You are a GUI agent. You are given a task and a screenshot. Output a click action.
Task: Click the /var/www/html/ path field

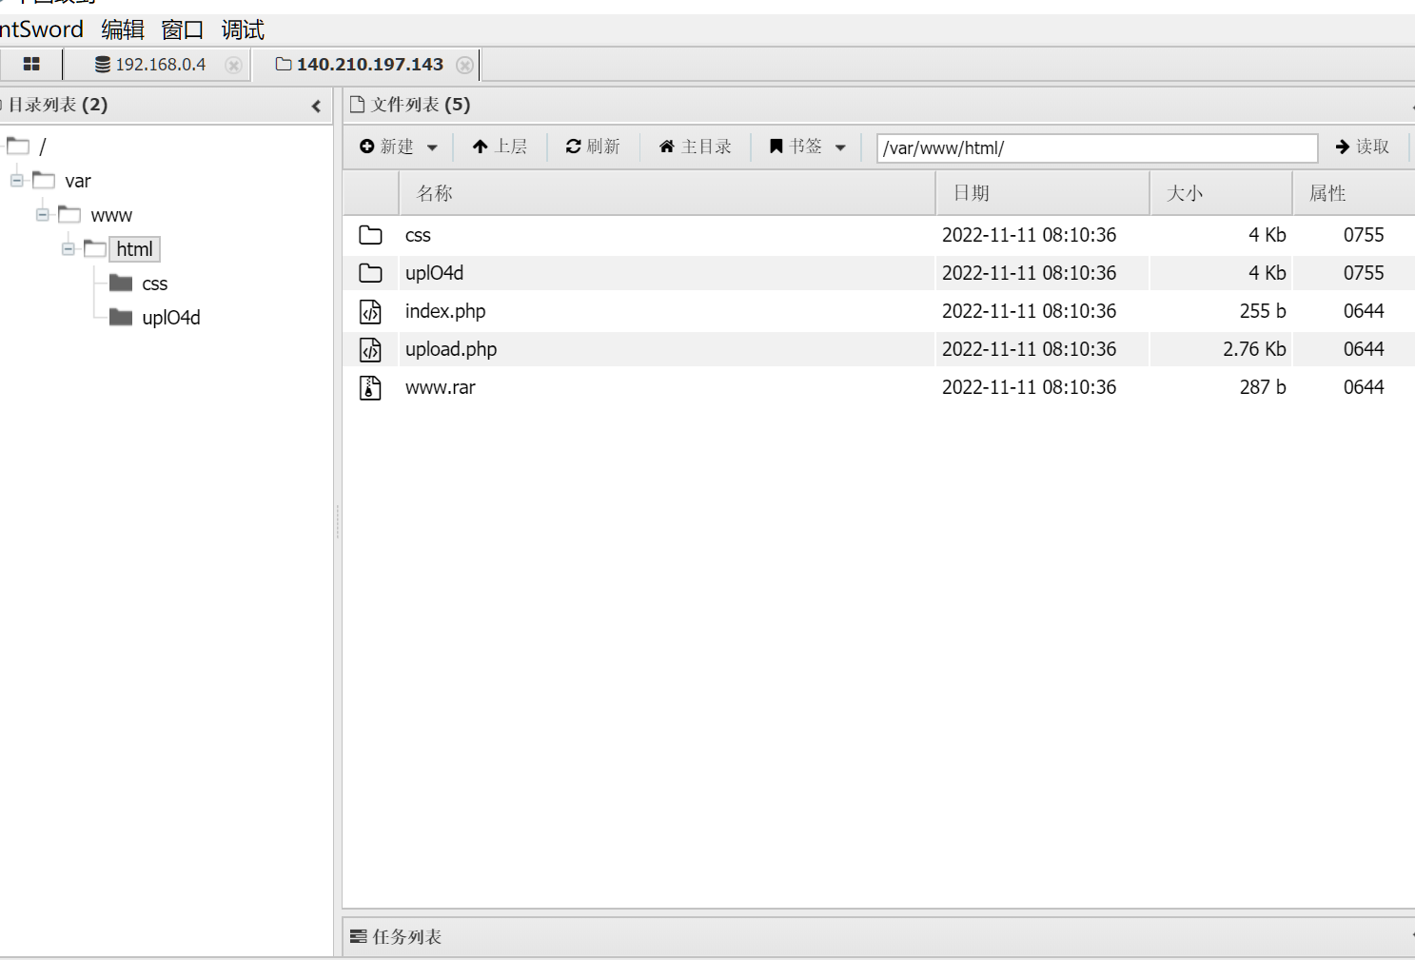tap(1096, 147)
